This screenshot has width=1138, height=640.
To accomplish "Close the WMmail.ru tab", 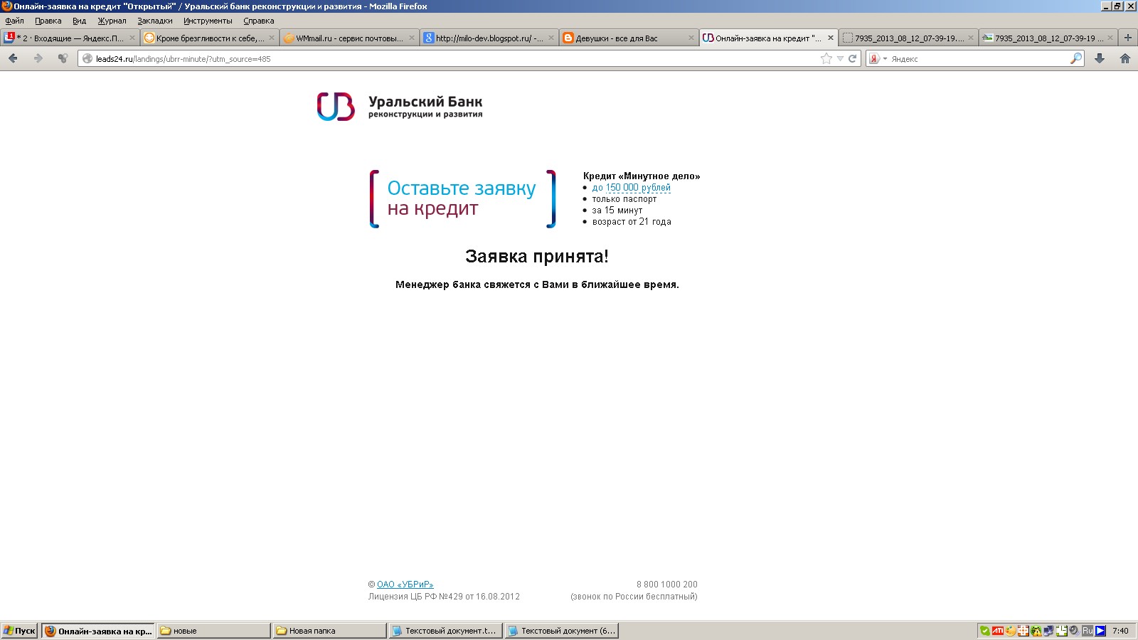I will [x=411, y=38].
